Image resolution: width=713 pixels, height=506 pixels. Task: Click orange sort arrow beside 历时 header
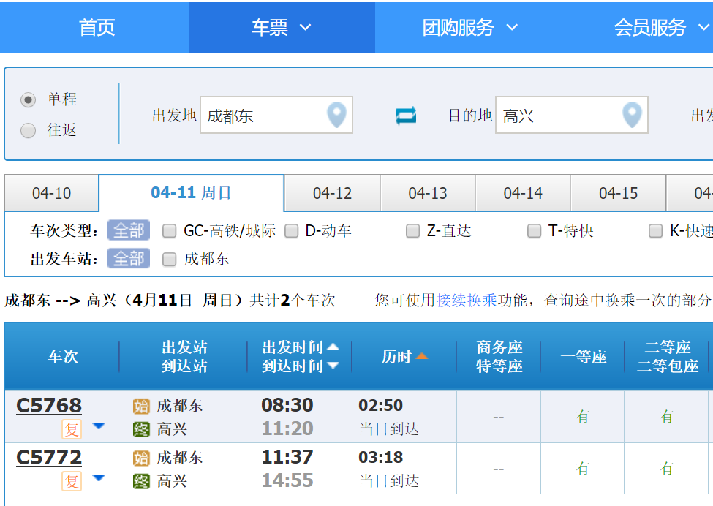point(421,357)
